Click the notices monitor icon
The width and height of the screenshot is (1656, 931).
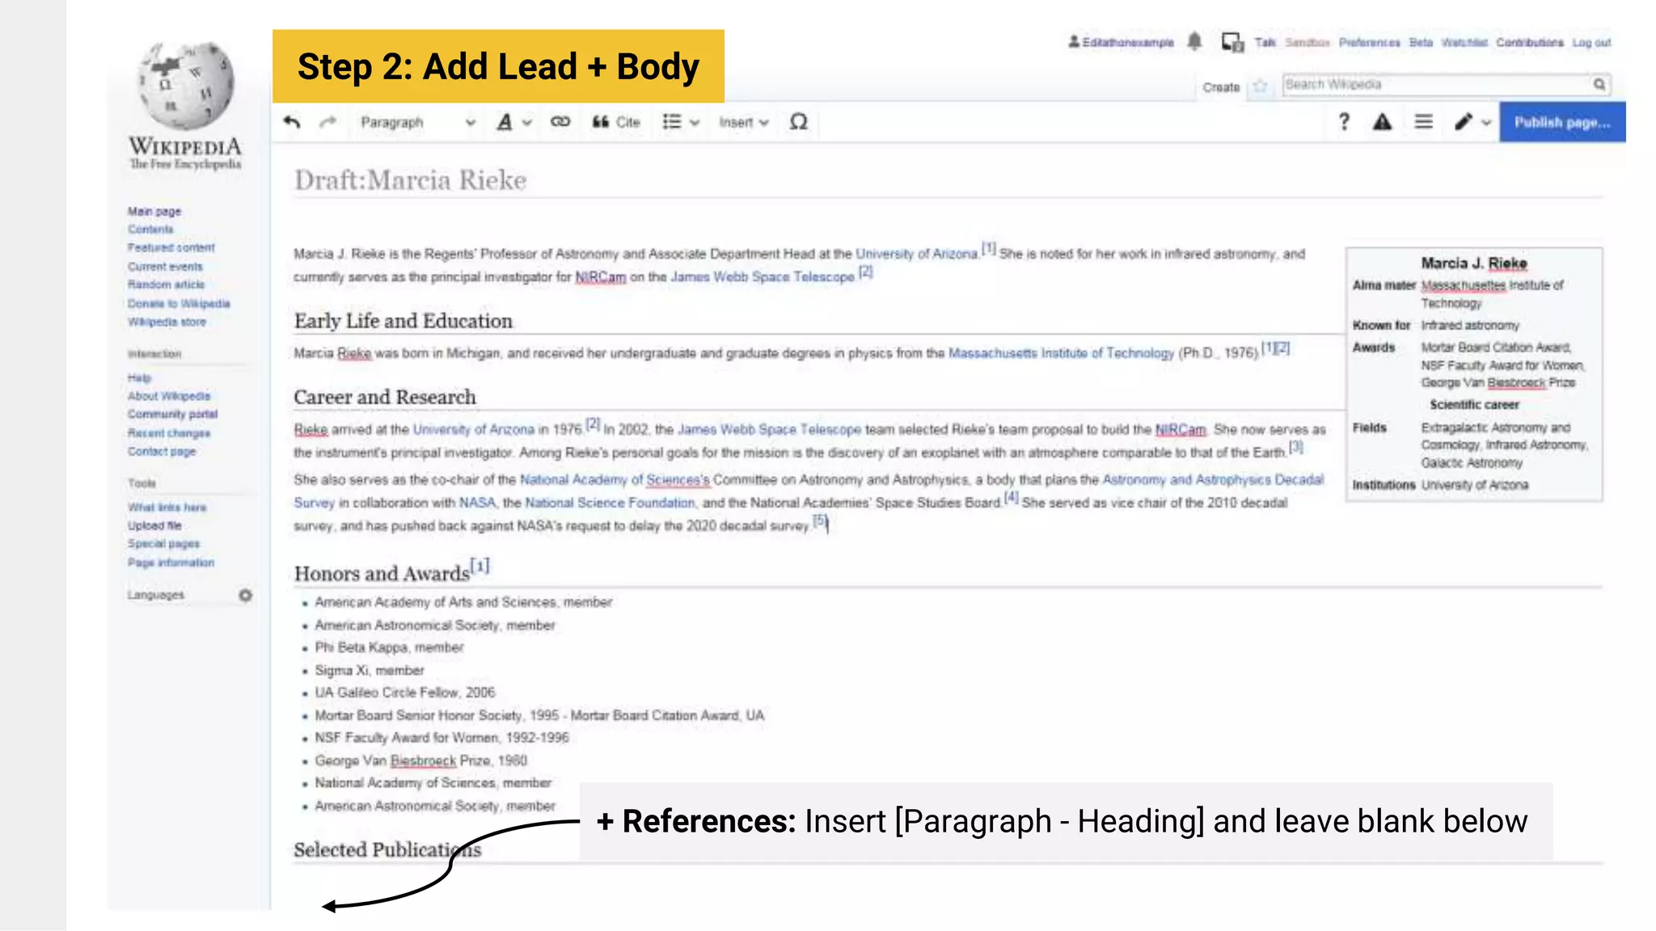(x=1232, y=42)
